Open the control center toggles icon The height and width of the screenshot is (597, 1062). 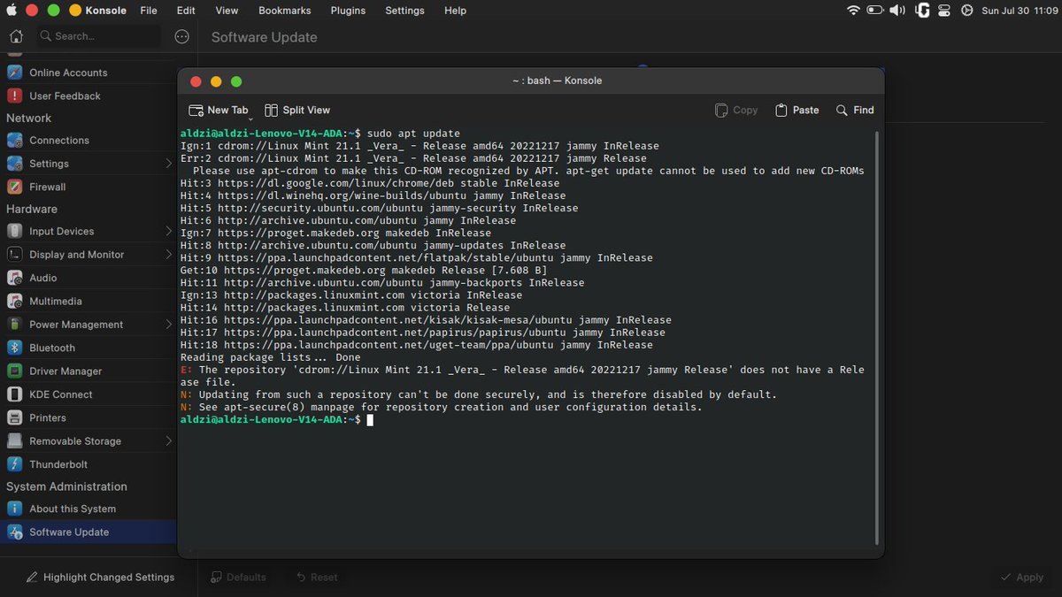(x=944, y=11)
